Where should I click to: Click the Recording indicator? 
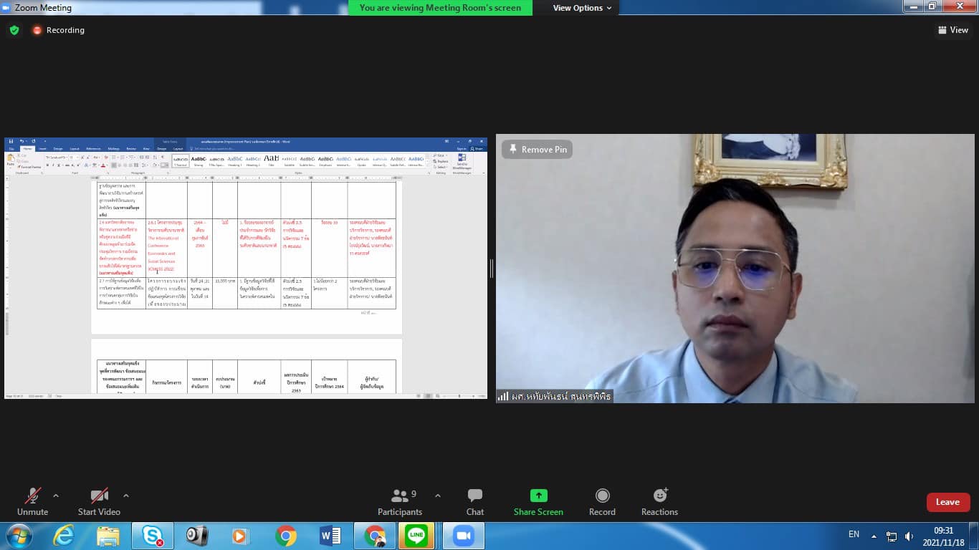58,30
